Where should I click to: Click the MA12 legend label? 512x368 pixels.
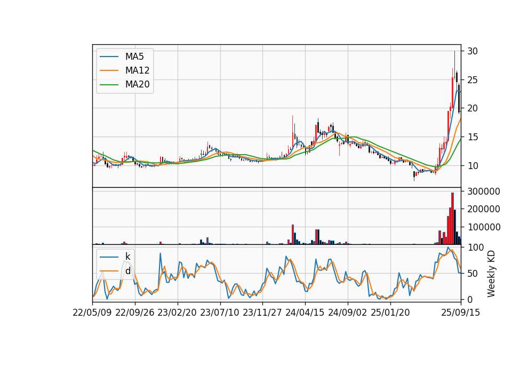click(137, 70)
